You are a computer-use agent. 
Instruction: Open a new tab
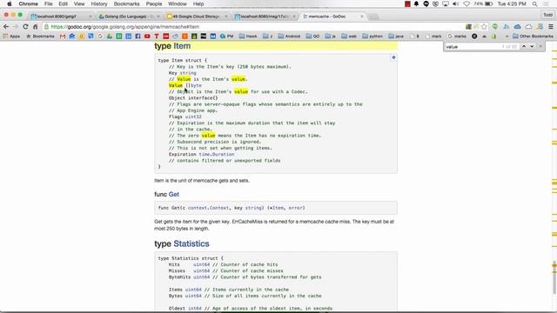pos(373,17)
